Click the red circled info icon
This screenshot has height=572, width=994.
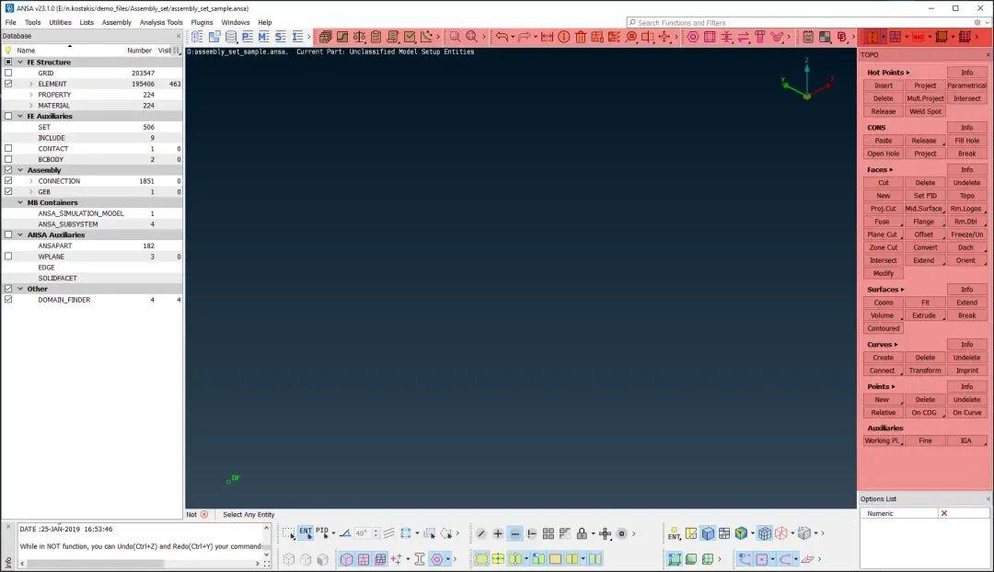click(x=564, y=37)
